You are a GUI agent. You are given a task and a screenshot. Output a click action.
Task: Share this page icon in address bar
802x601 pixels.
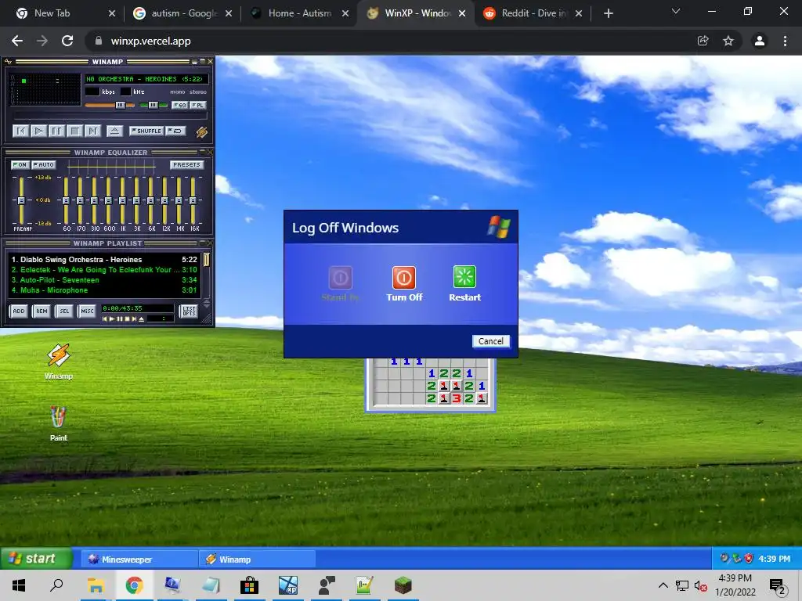click(x=703, y=41)
